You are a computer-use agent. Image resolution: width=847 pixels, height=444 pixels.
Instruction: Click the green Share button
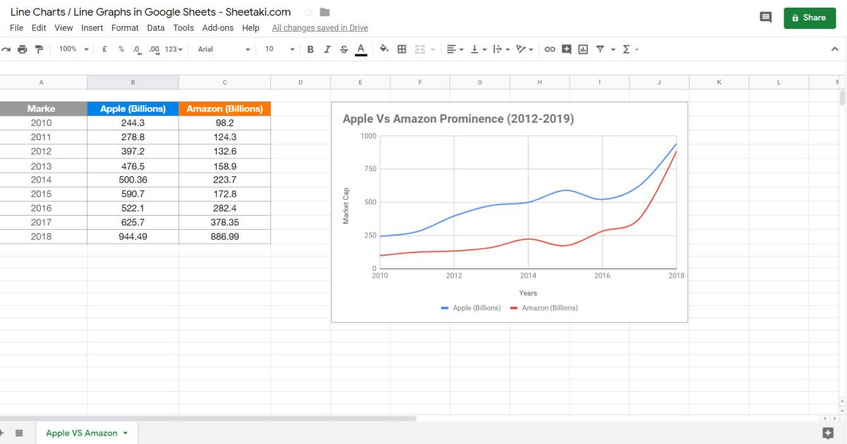(810, 17)
